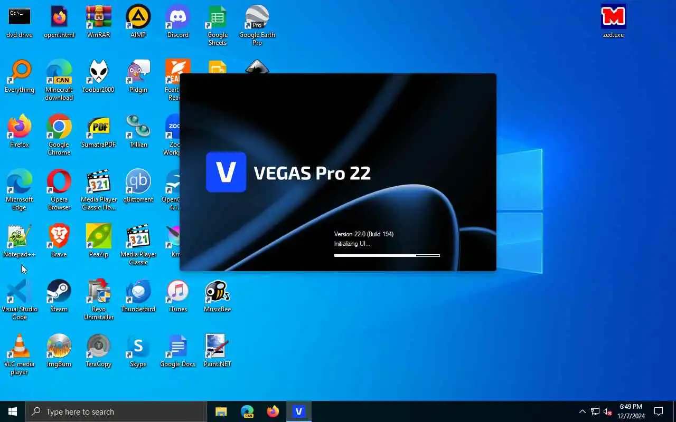Image resolution: width=676 pixels, height=422 pixels.
Task: Click the Version 22.0 (Build 194) text
Action: 364,234
